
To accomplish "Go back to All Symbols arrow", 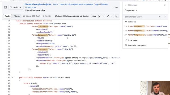I will point(126,5).
